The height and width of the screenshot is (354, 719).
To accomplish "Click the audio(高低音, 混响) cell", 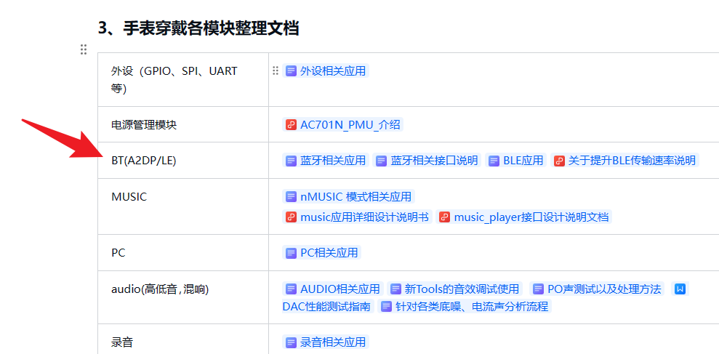I will pyautogui.click(x=183, y=297).
